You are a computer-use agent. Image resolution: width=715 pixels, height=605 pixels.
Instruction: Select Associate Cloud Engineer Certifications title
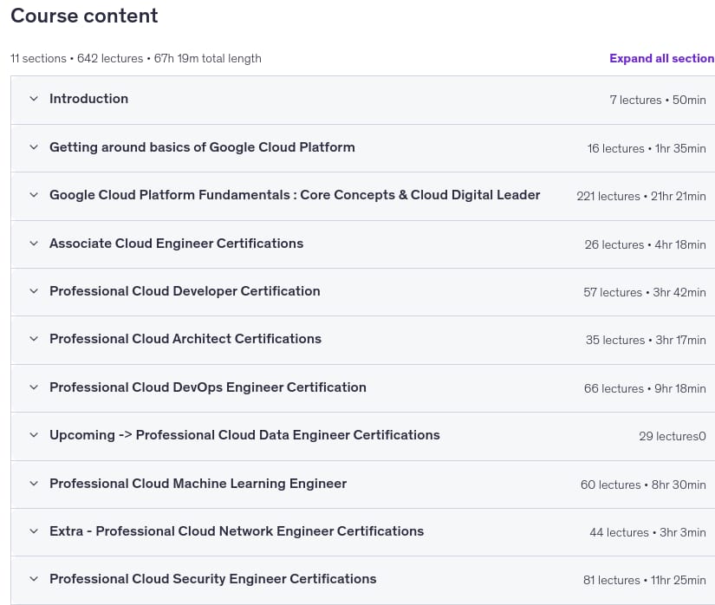(x=177, y=244)
